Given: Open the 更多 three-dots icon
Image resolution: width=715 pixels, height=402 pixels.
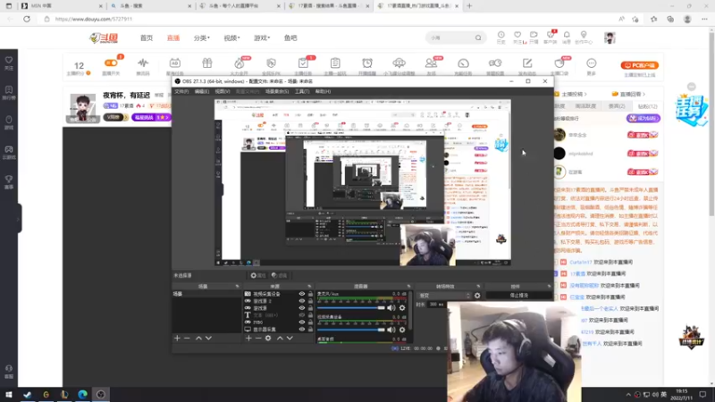Looking at the screenshot, I should (592, 63).
